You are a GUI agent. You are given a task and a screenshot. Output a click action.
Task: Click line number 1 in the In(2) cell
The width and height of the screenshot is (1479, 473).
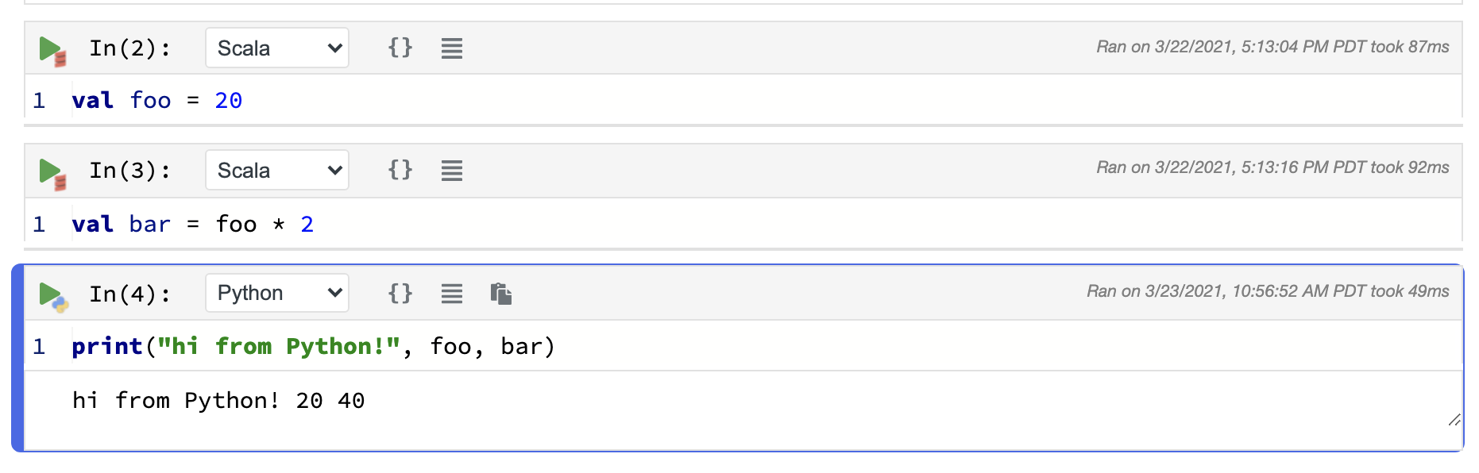(x=39, y=100)
